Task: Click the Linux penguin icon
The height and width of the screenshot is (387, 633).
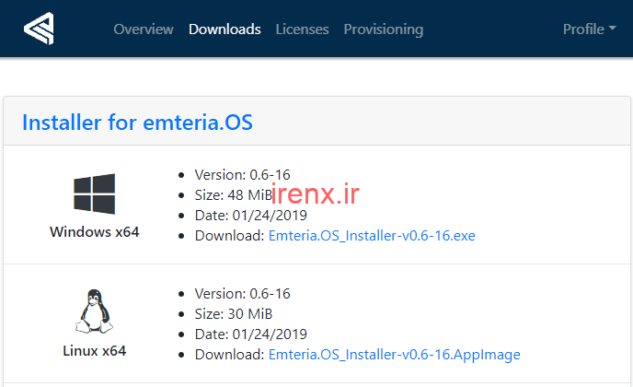Action: [94, 312]
